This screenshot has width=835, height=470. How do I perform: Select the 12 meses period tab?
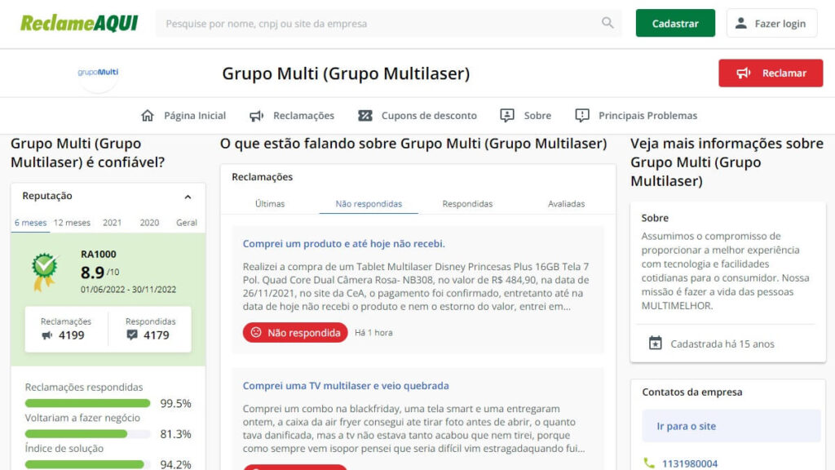[72, 223]
